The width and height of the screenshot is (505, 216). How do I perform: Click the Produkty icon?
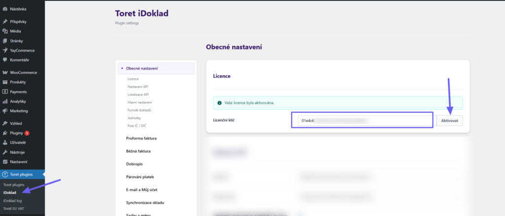(x=5, y=82)
